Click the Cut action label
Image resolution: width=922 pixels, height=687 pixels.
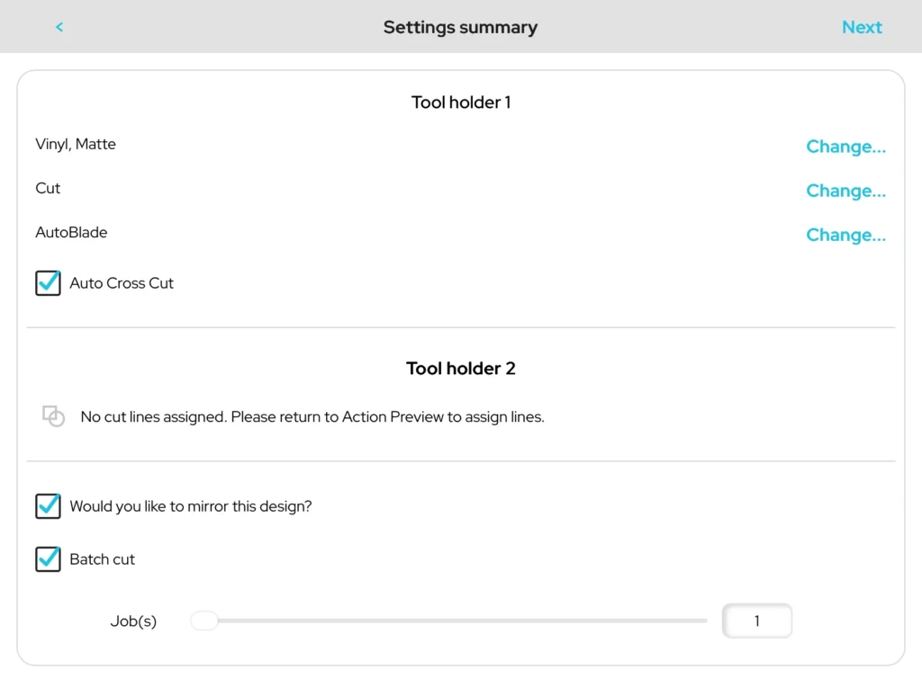(48, 188)
